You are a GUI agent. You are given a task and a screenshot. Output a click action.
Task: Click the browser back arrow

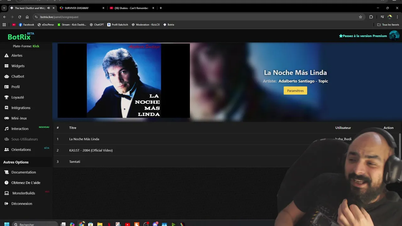pyautogui.click(x=4, y=17)
